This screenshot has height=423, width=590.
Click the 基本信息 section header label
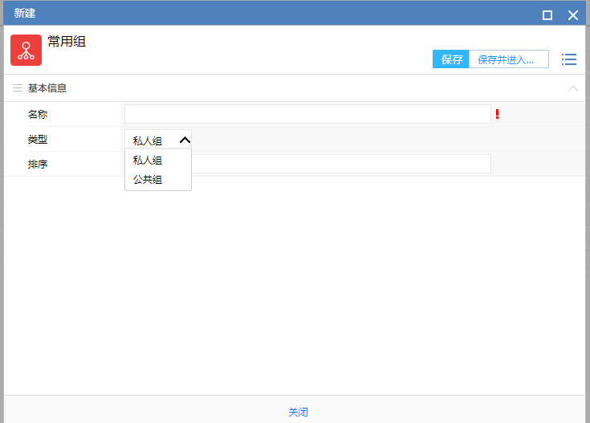[47, 88]
